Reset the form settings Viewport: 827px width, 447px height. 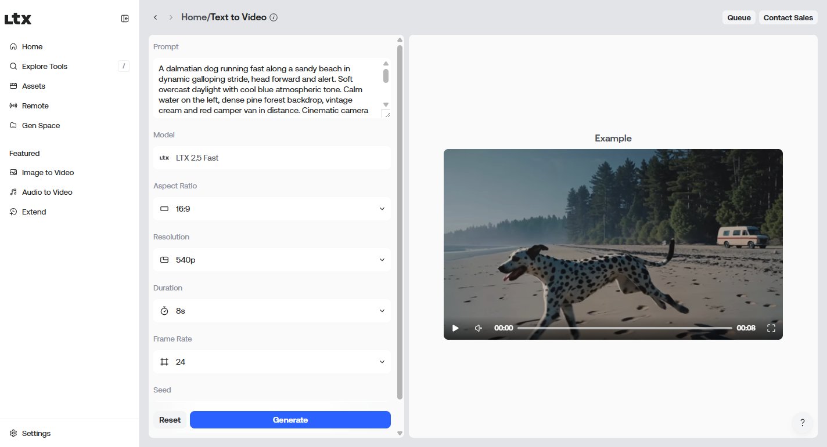tap(170, 420)
